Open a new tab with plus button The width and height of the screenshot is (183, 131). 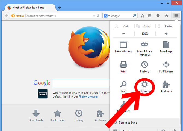coord(60,8)
